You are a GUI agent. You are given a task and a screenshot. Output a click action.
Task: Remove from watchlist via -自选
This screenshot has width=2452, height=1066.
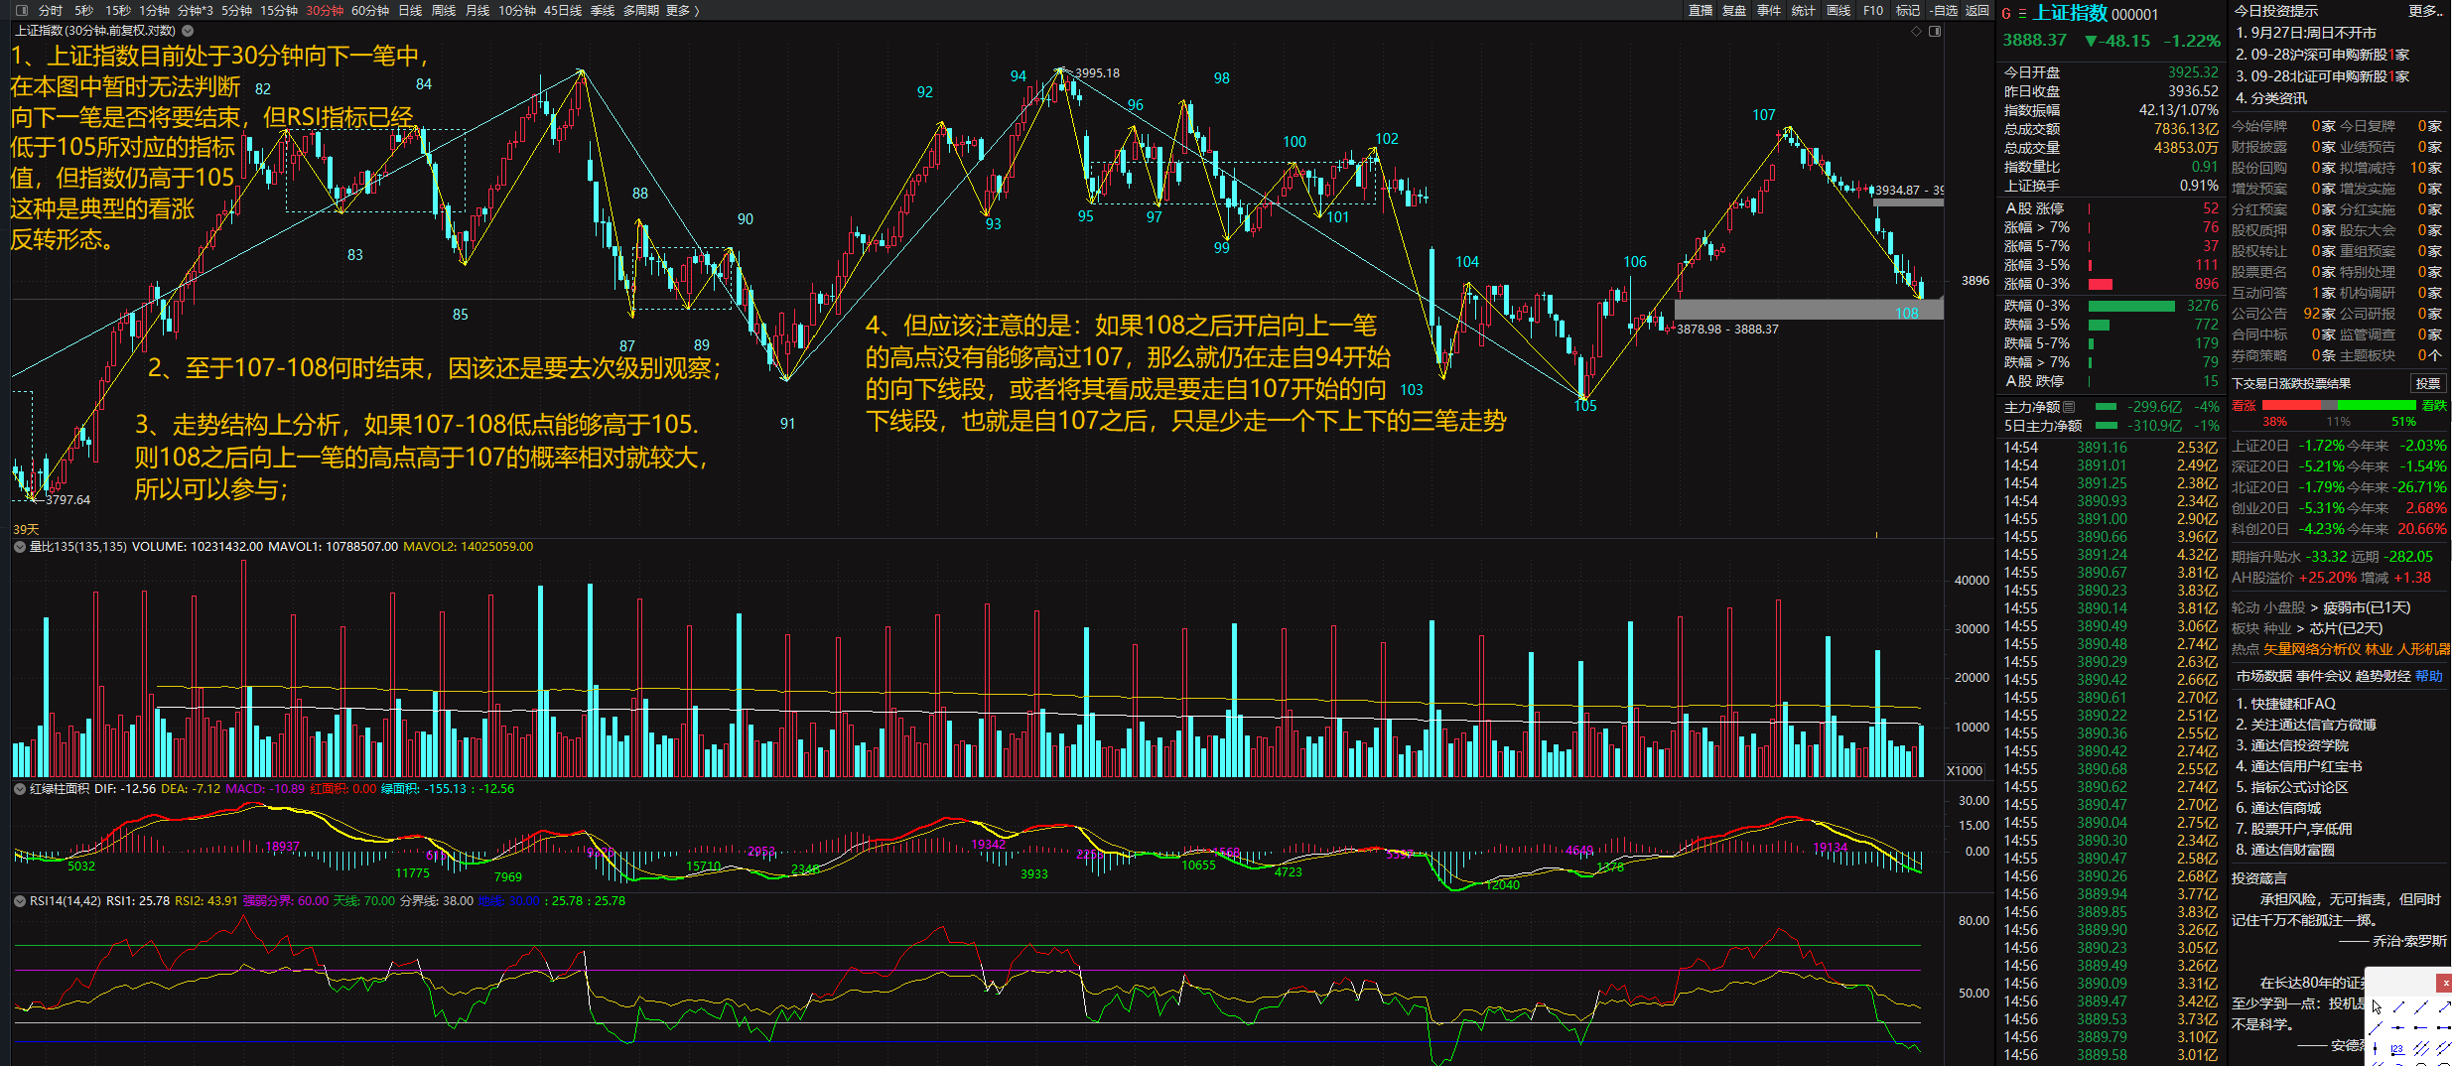[x=1944, y=10]
